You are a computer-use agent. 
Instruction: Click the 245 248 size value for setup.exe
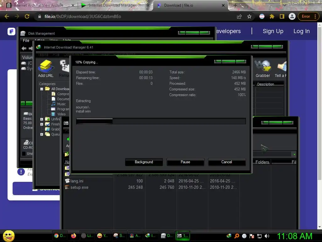(135, 187)
